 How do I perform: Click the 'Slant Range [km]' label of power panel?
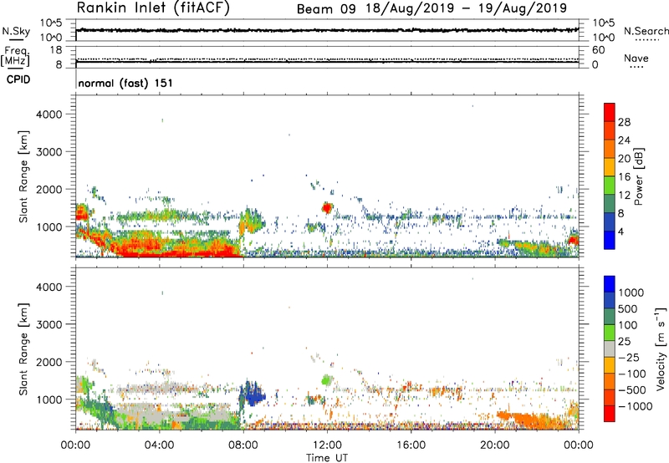(23, 176)
